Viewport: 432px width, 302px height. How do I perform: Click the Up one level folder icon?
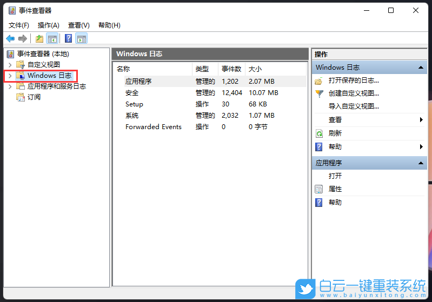click(x=39, y=38)
